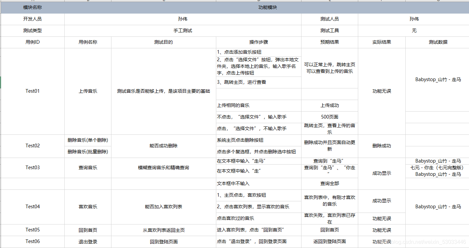Select the Test05 case ID cell
This screenshot has height=248, width=469.
click(x=33, y=230)
